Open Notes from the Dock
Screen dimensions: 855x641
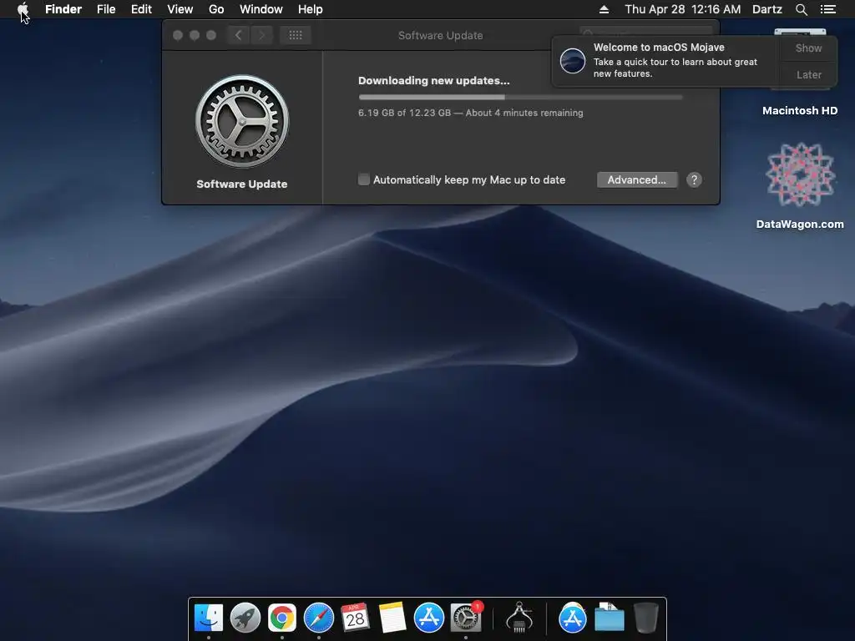[x=392, y=618]
